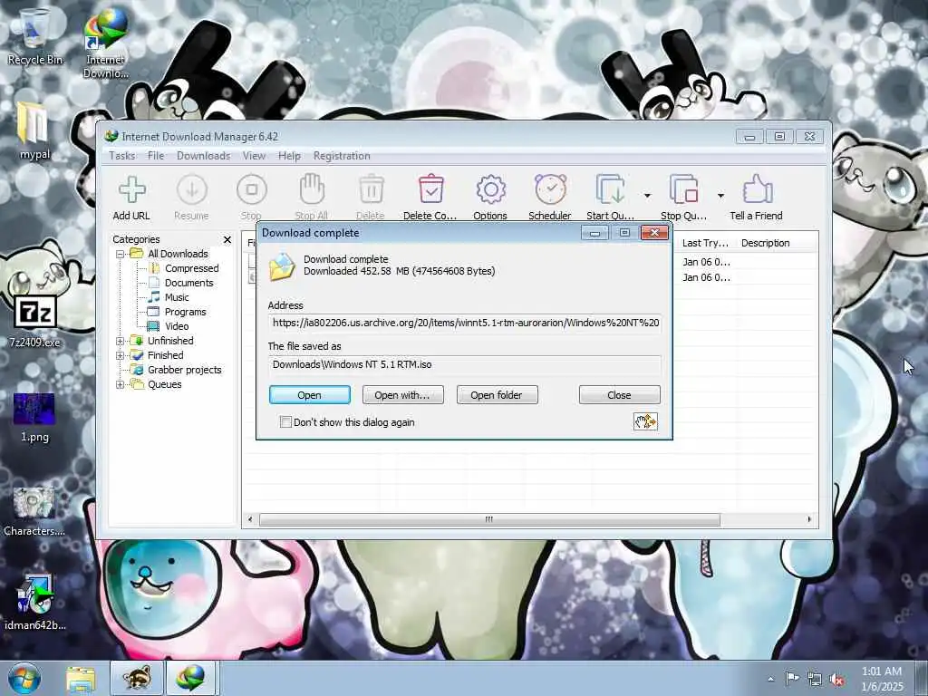
Task: Select the Programs category
Action: point(185,312)
